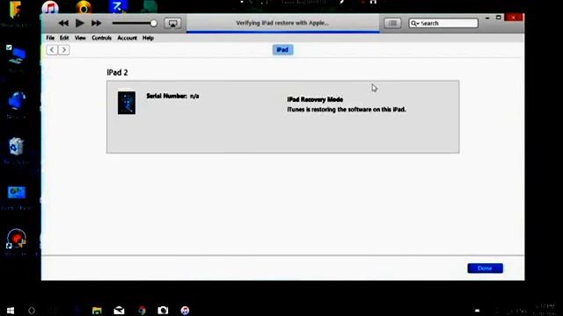Open the This PC desktop icon
The width and height of the screenshot is (563, 316).
pyautogui.click(x=16, y=56)
